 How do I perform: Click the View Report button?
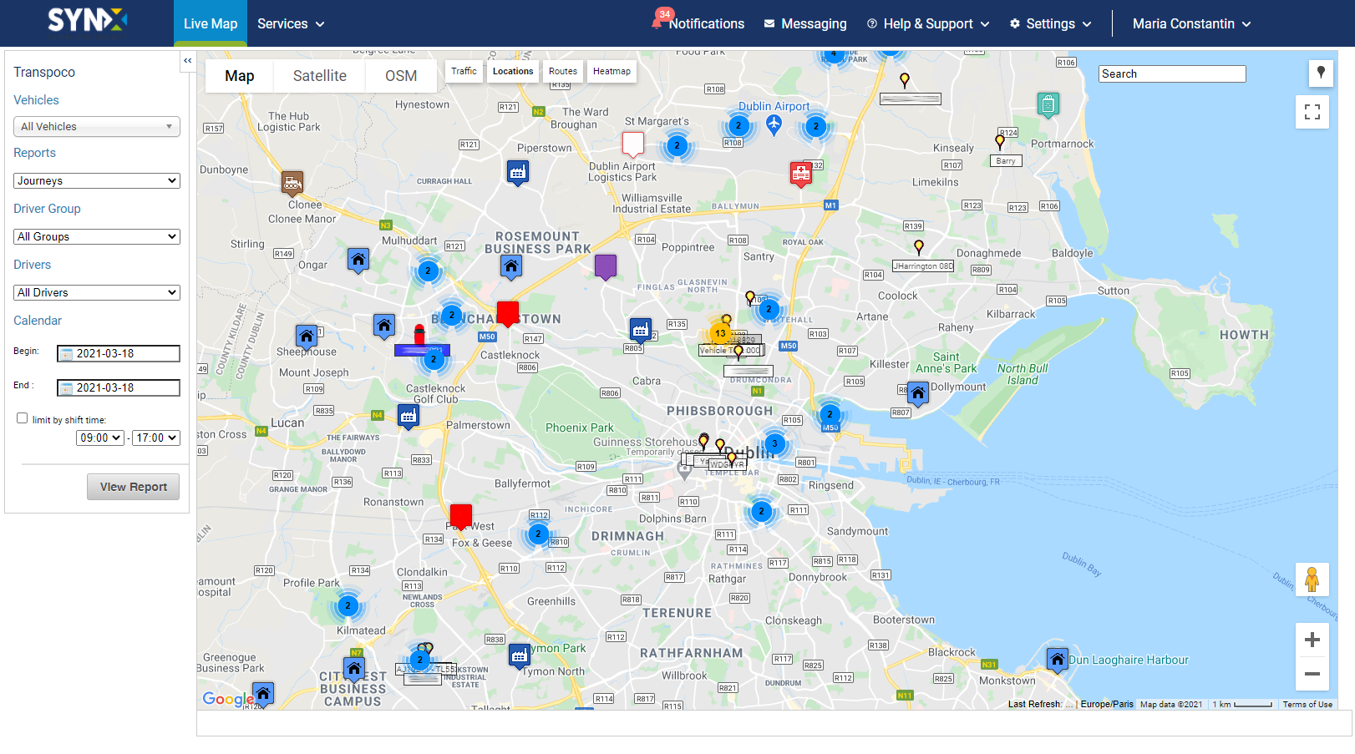(x=133, y=486)
